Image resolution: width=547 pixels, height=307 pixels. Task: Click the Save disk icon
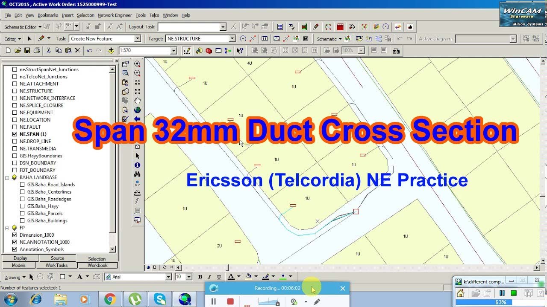point(27,50)
